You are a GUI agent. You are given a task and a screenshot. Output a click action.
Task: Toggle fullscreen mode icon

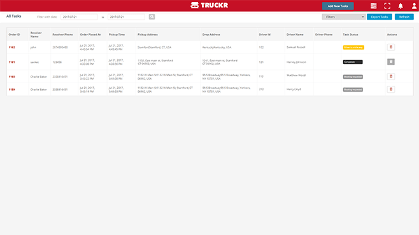[x=387, y=6]
